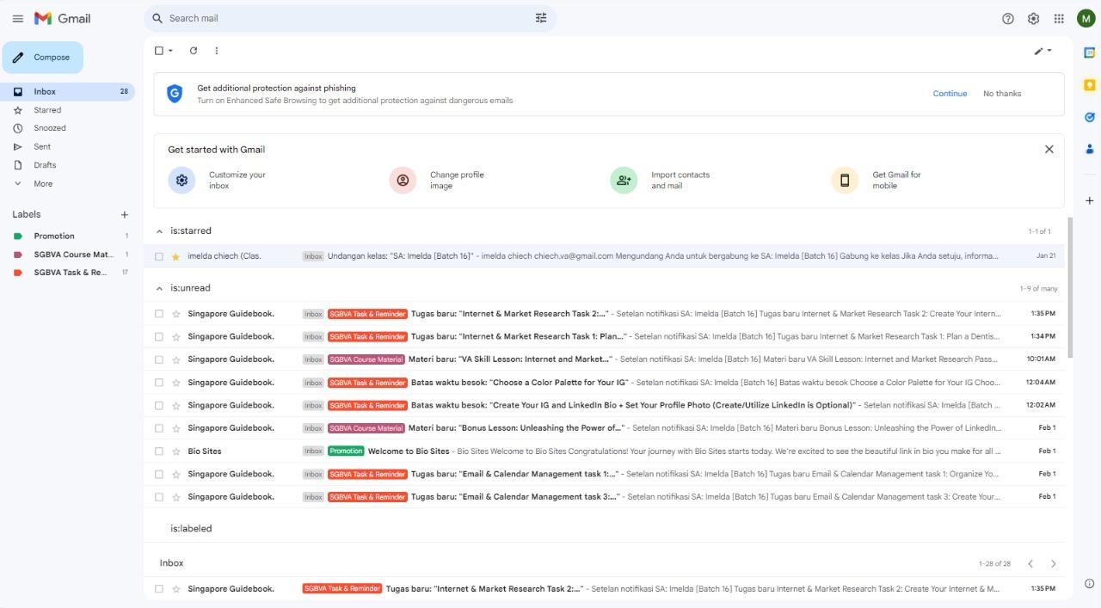Image resolution: width=1101 pixels, height=608 pixels.
Task: Tick checkbox for 1:34 PM Singapore Guidebook email
Action: point(158,336)
